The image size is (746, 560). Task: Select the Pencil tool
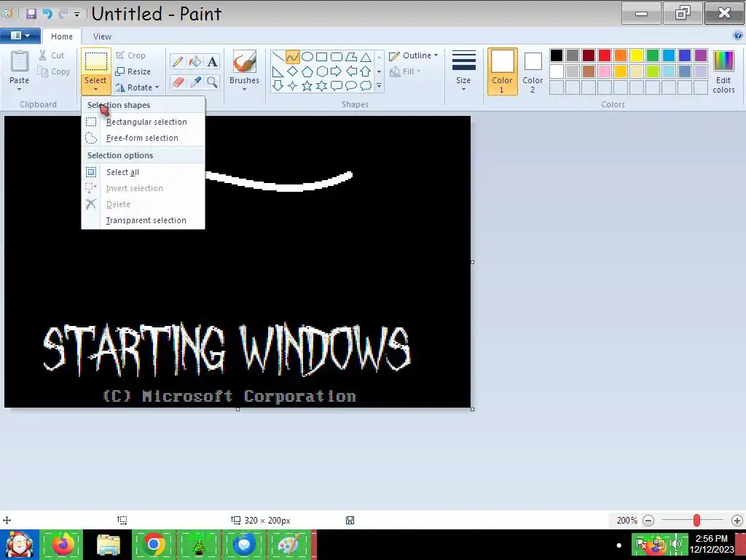[x=178, y=61]
